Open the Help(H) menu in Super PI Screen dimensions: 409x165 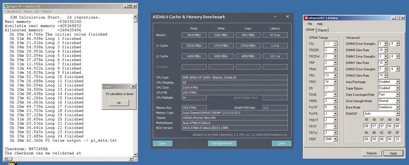coord(47,11)
